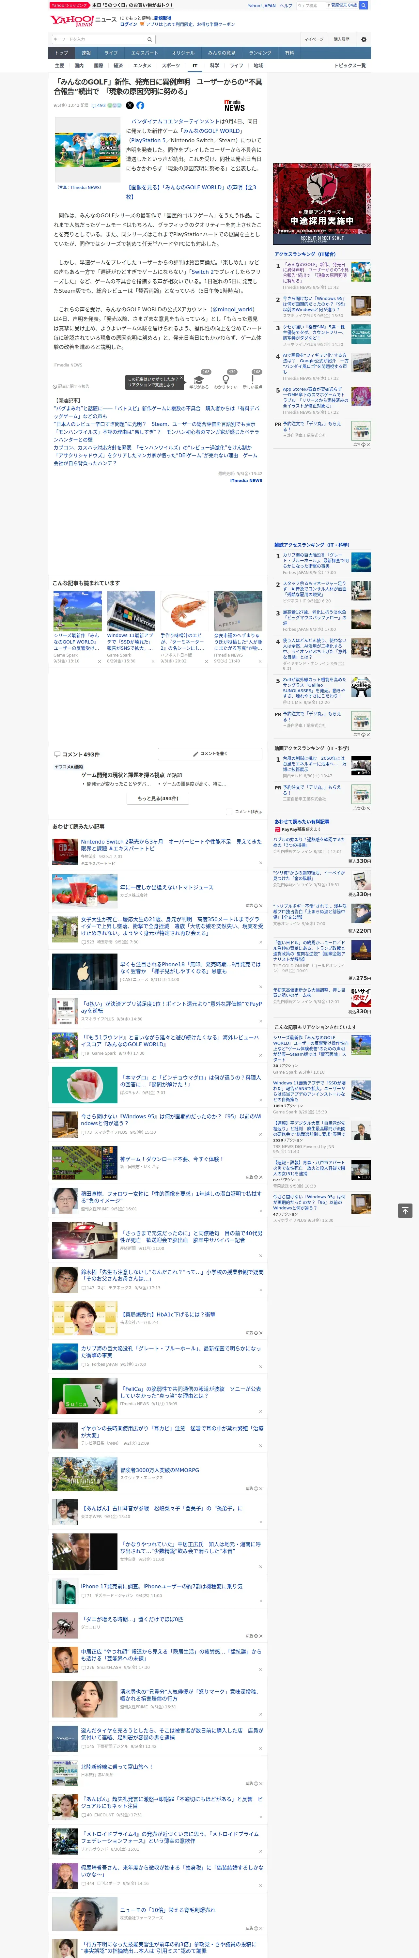Viewport: 419px width, 1958px height.
Task: Switch to the ライブ tab
Action: point(111,53)
